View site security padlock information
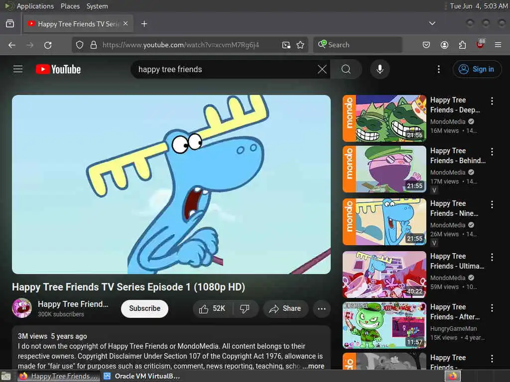 pos(94,45)
